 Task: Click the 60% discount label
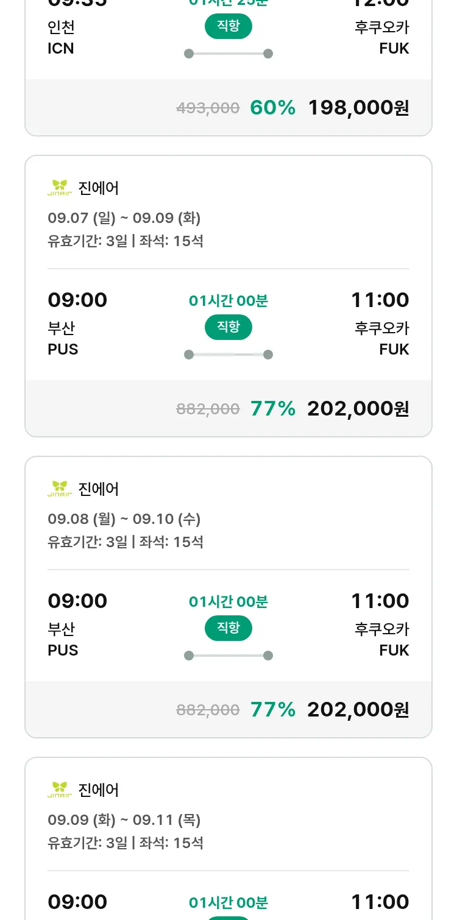click(x=272, y=108)
